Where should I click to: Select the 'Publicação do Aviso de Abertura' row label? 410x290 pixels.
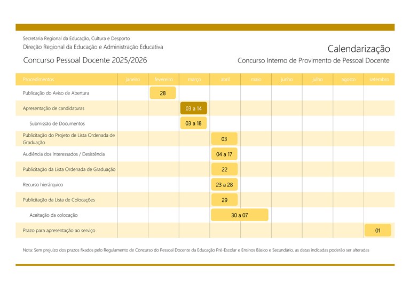[x=56, y=93]
